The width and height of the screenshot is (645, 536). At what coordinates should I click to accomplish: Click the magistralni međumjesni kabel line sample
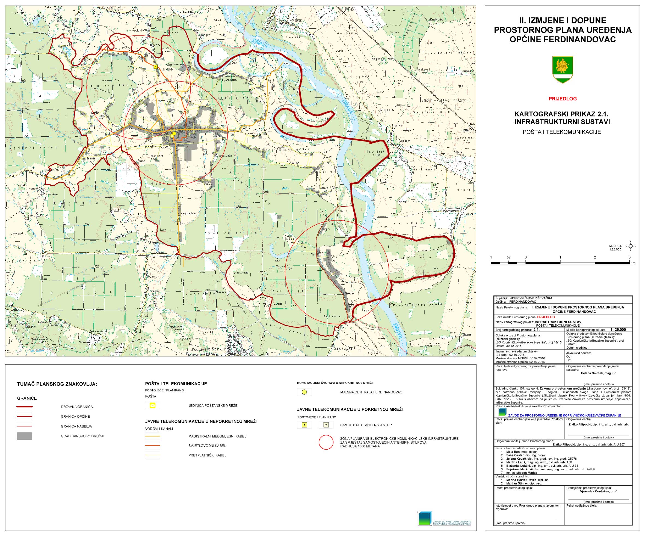pyautogui.click(x=153, y=436)
